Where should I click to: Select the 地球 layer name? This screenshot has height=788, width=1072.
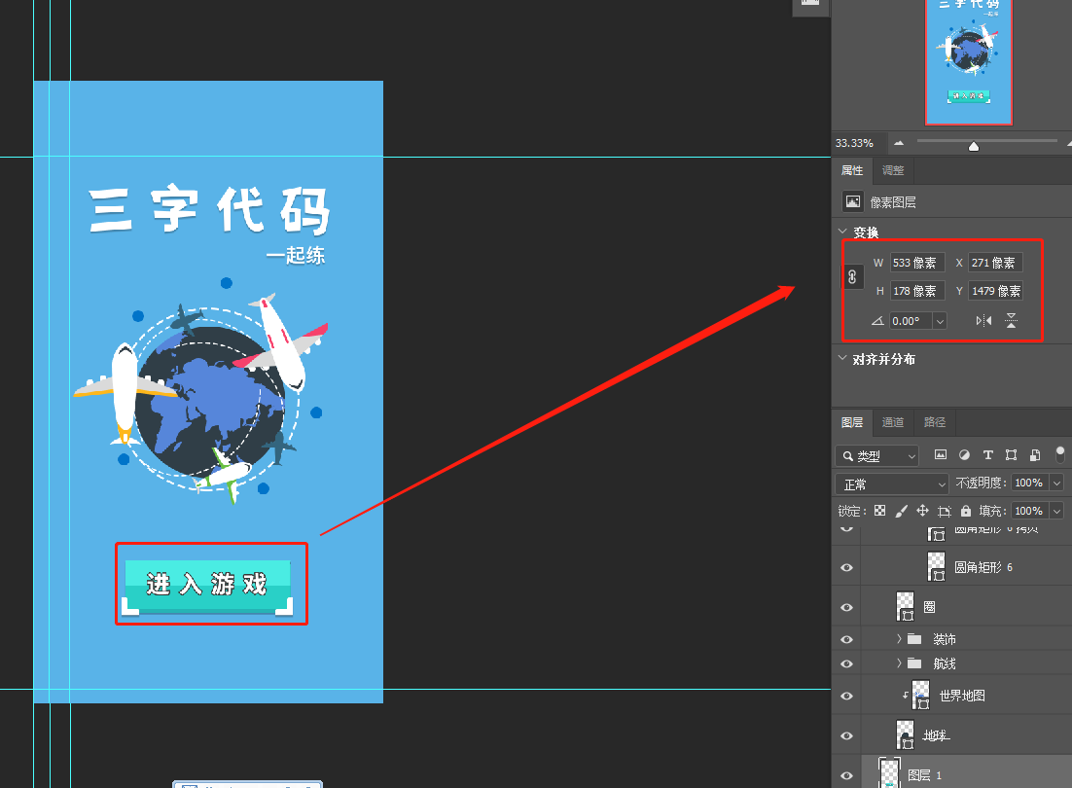[x=936, y=735]
